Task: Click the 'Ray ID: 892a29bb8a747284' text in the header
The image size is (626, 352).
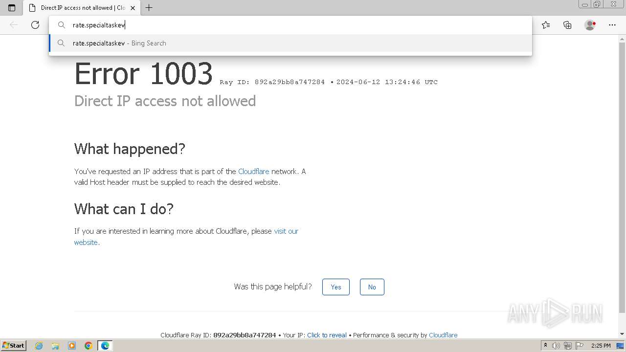Action: coord(272,82)
